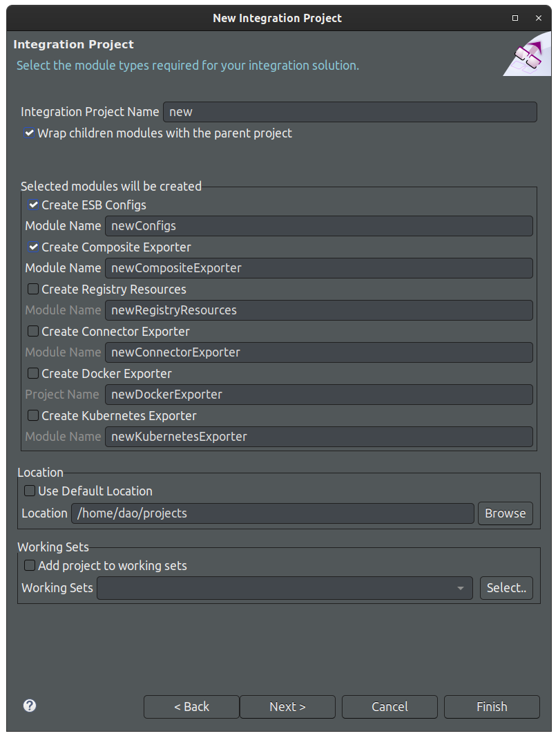Enable Create Connector Exporter
Viewport: 558px width, 738px height.
click(33, 332)
